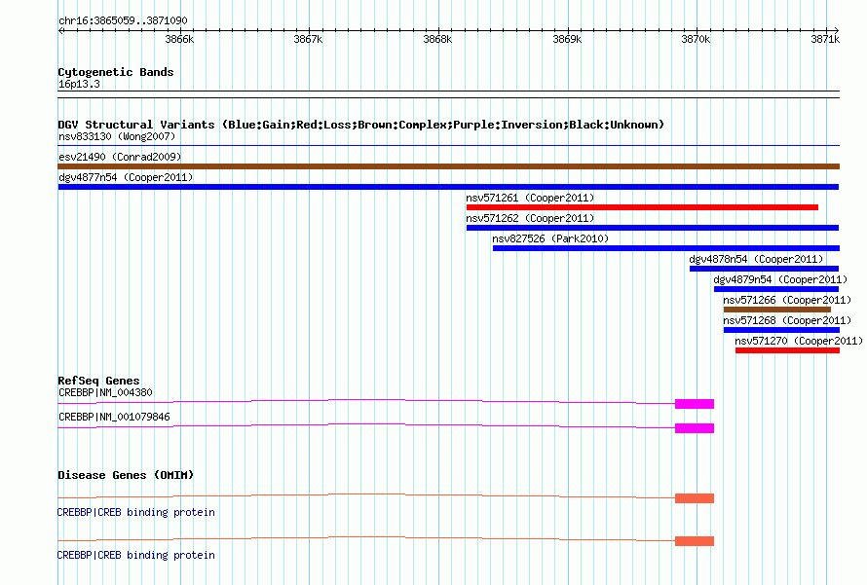Screen dimensions: 867x585
Task: Select the blue dgv4879n54 gain bar
Action: point(776,289)
